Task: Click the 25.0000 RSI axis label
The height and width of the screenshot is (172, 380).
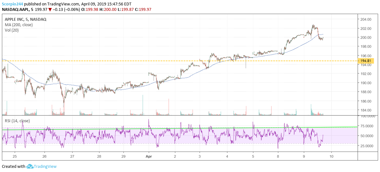Action: pyautogui.click(x=367, y=146)
